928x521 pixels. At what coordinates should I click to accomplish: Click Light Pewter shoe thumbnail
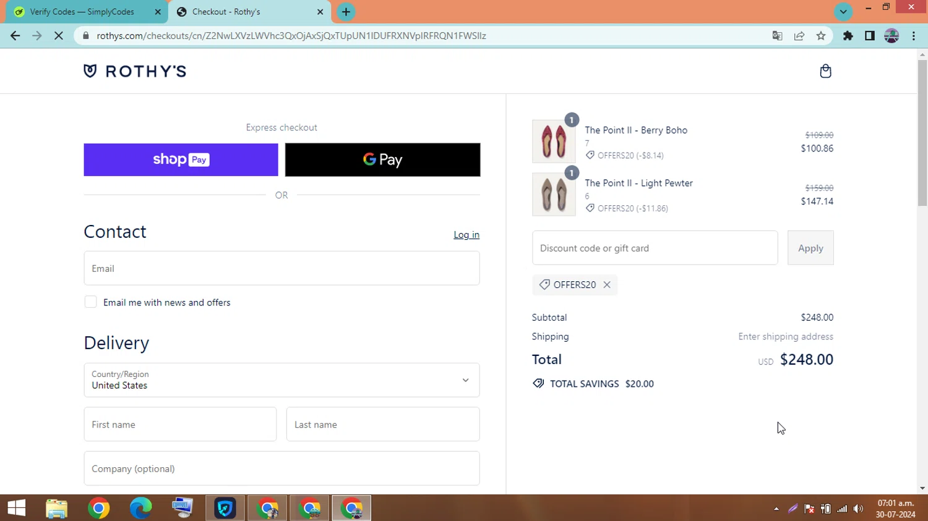tap(554, 194)
